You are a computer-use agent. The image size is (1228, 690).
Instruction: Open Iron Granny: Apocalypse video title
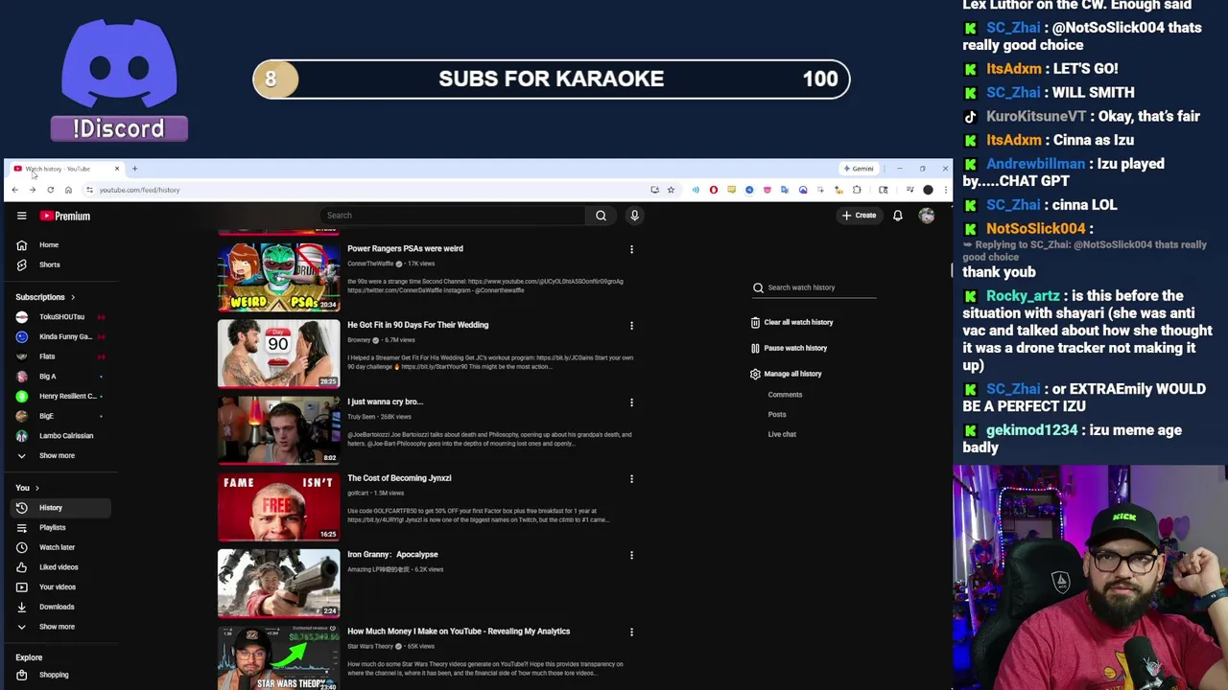pyautogui.click(x=392, y=554)
